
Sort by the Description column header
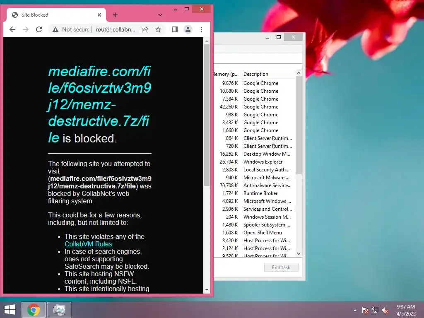[268, 74]
